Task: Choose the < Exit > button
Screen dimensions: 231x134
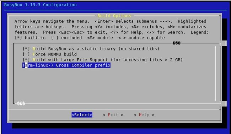Action: pyautogui.click(x=113, y=115)
